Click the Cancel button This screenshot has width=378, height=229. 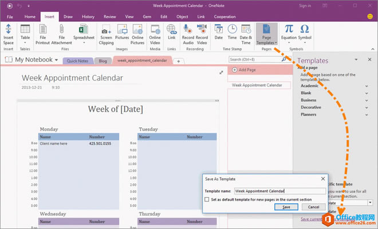[x=313, y=207]
